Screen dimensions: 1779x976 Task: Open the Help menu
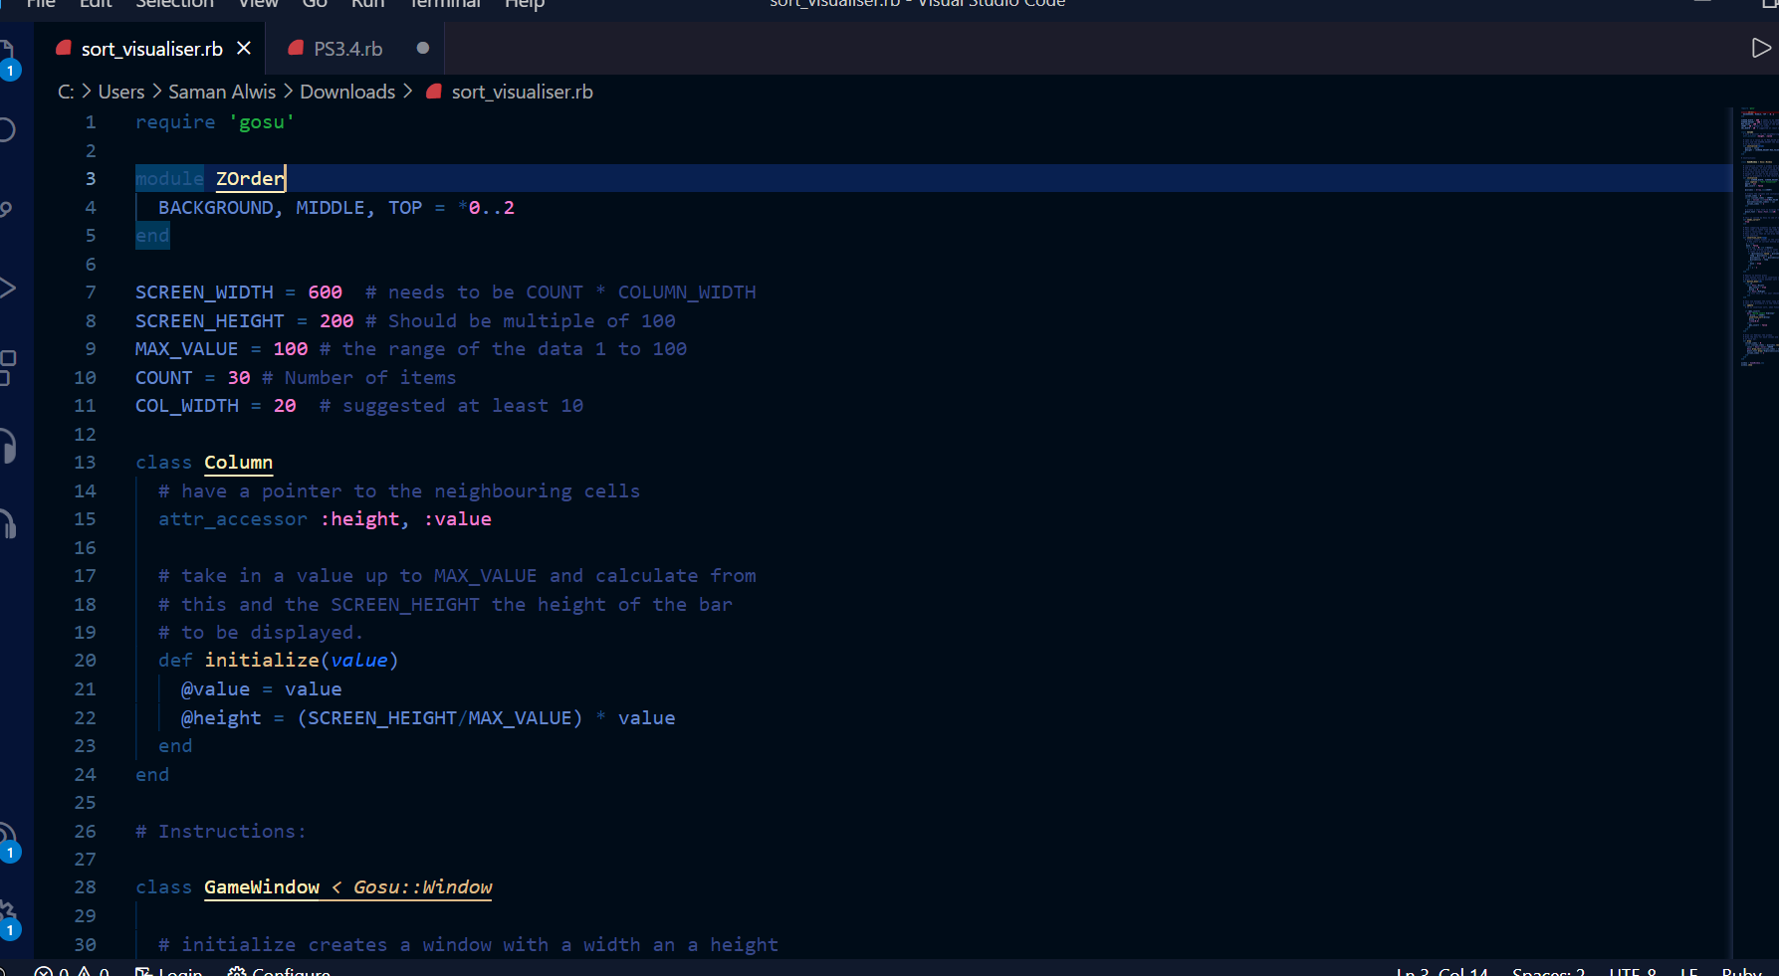[525, 4]
